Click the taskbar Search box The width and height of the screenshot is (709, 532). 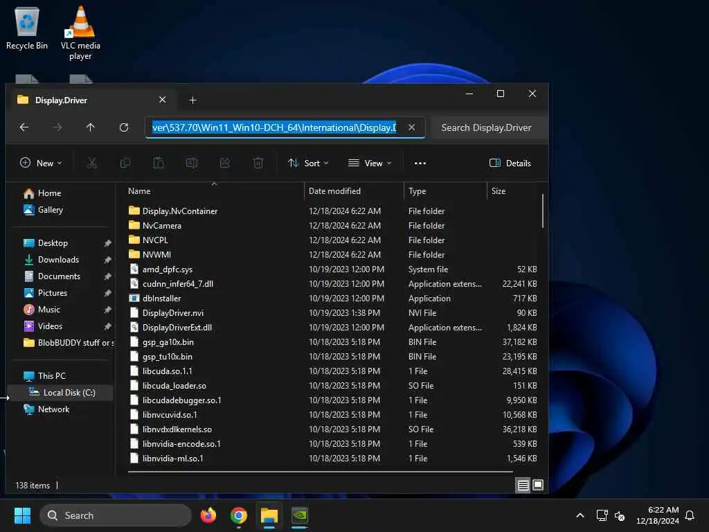116,515
